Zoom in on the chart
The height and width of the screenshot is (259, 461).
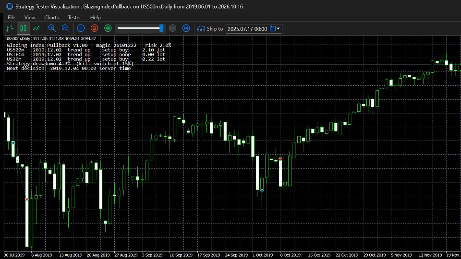coord(52,28)
